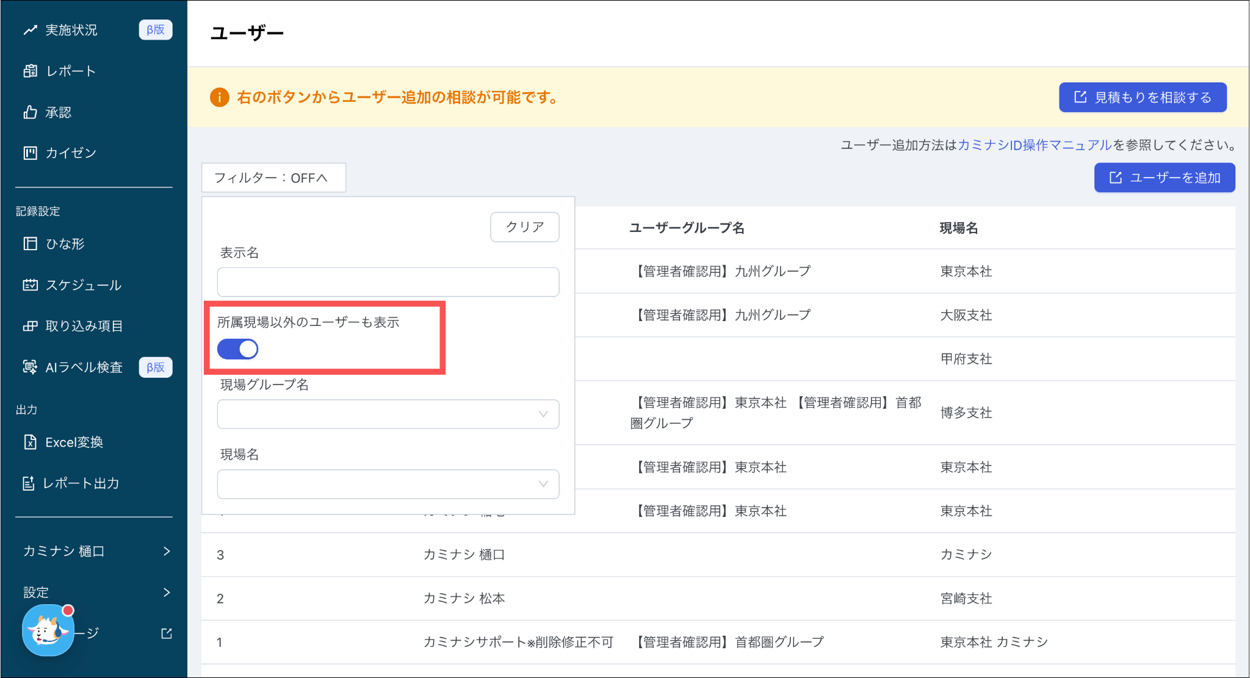
Task: Open the 現場名 filter dropdown
Action: [x=388, y=484]
